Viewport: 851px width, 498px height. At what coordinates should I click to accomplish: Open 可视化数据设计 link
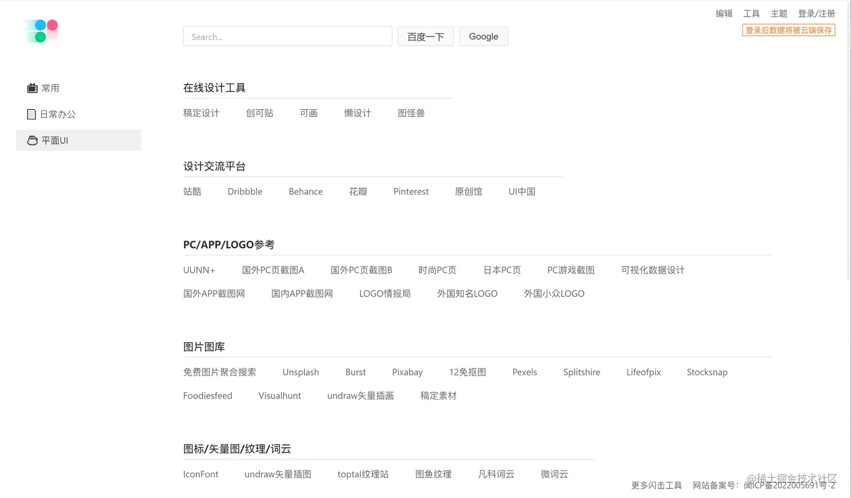point(653,270)
